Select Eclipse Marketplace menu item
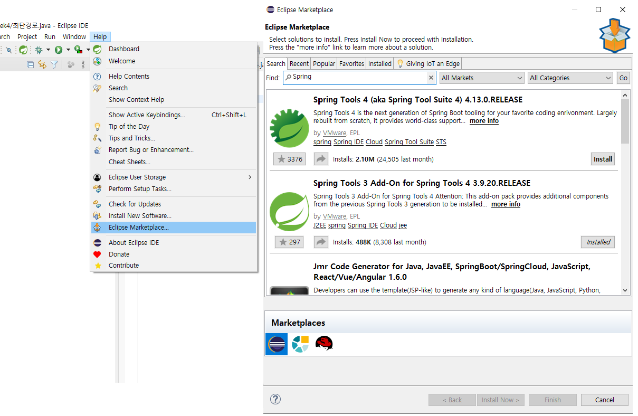Image resolution: width=638 pixels, height=416 pixels. click(173, 228)
